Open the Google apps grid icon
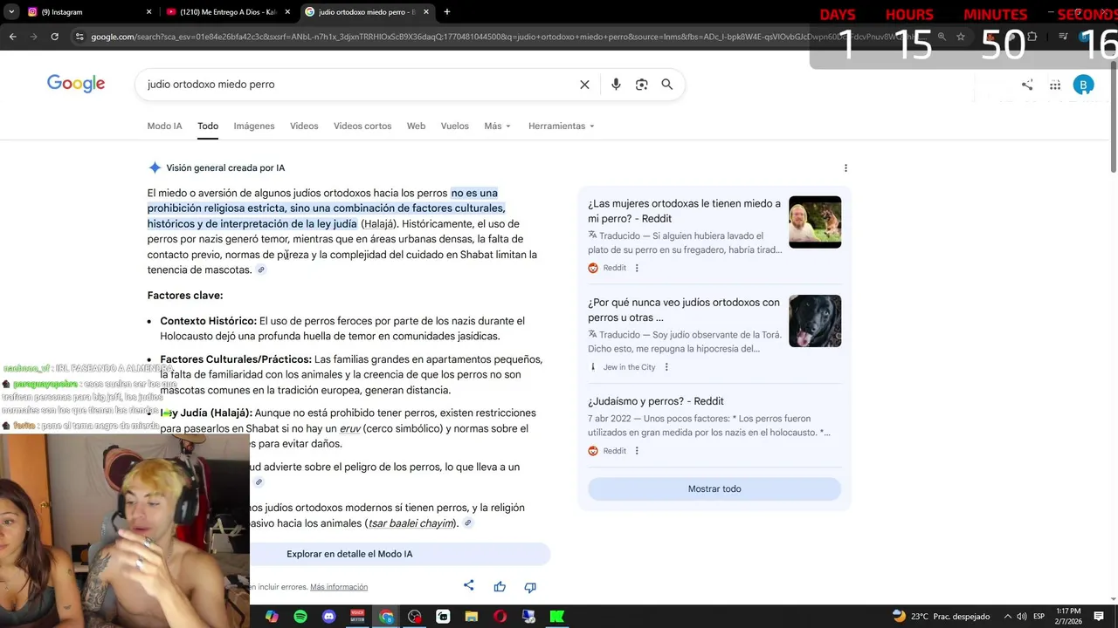Image resolution: width=1118 pixels, height=628 pixels. point(1055,85)
